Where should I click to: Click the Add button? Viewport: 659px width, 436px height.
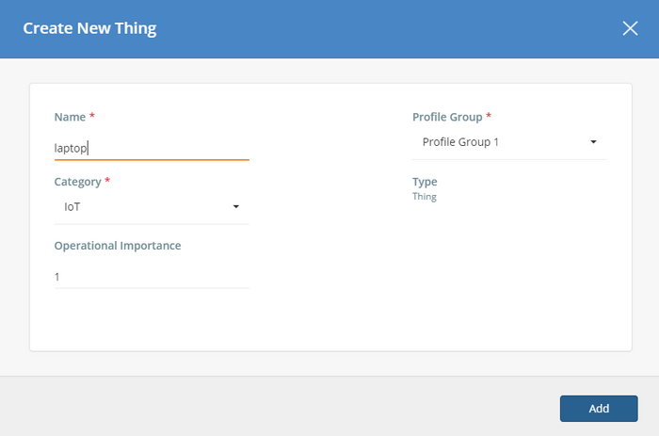pyautogui.click(x=599, y=409)
